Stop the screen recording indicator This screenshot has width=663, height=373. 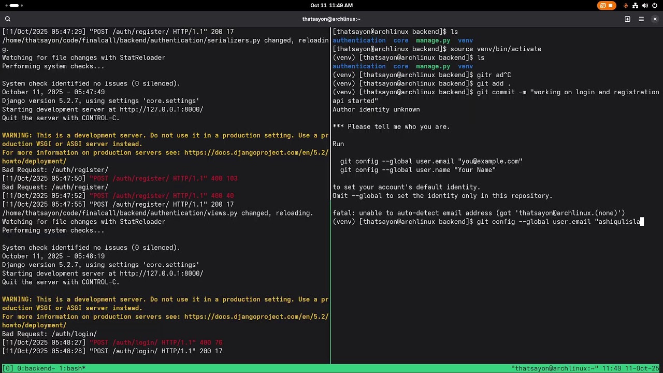(606, 6)
